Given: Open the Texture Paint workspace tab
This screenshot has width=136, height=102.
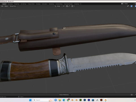Looking at the screenshot, I should click(x=31, y=4).
